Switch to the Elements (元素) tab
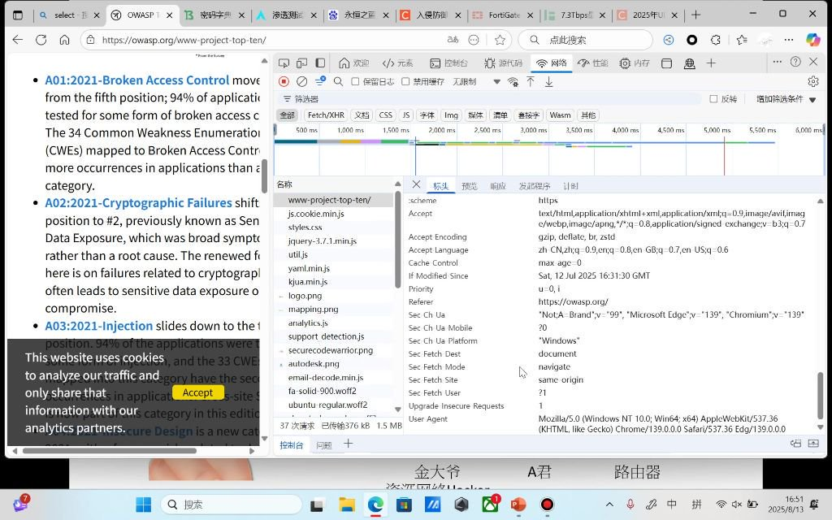The width and height of the screenshot is (832, 520). (x=397, y=63)
